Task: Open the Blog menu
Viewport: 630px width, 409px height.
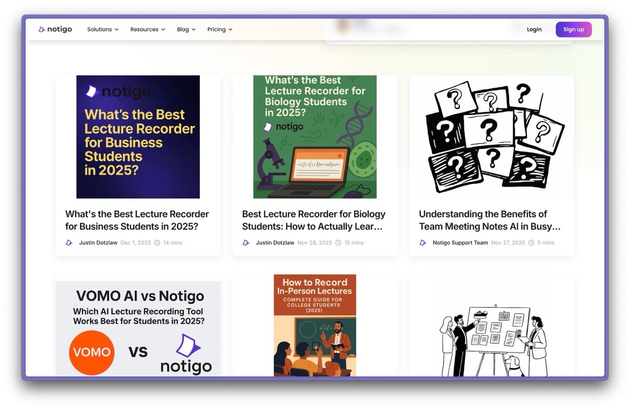Action: (186, 29)
